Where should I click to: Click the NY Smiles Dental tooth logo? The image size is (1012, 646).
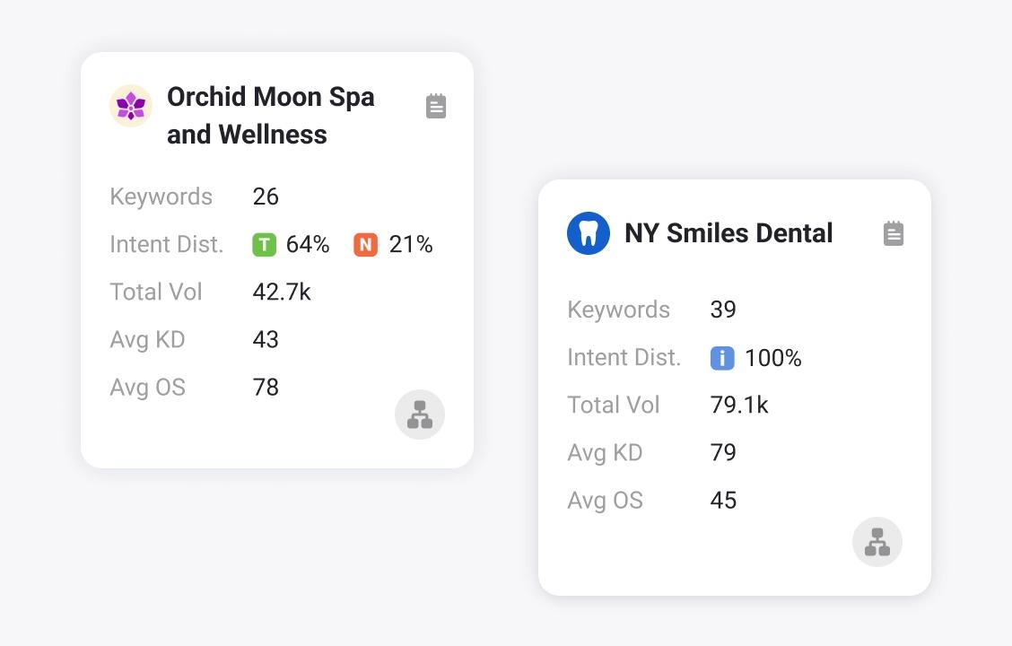(589, 233)
